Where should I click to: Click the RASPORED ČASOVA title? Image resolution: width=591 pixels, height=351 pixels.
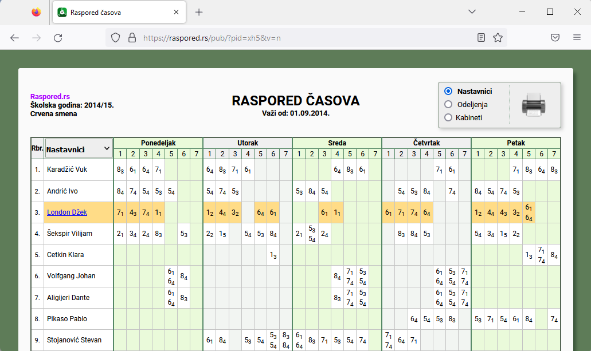coord(296,101)
